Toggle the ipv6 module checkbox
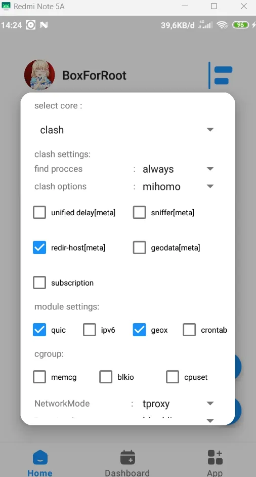The width and height of the screenshot is (256, 477). click(x=90, y=330)
